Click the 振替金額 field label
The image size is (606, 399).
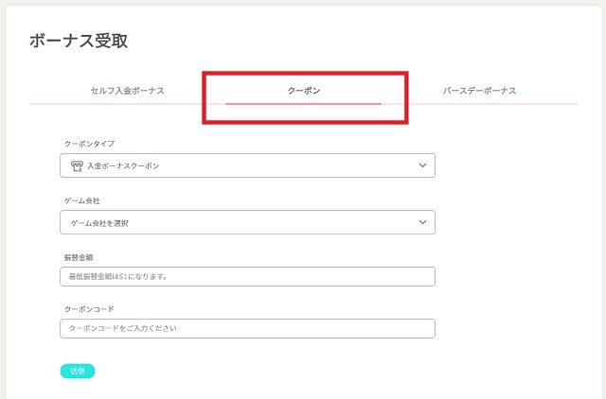click(78, 256)
